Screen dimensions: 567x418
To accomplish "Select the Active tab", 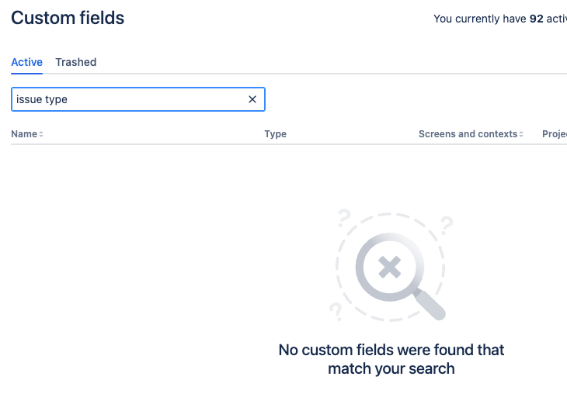I will click(26, 62).
